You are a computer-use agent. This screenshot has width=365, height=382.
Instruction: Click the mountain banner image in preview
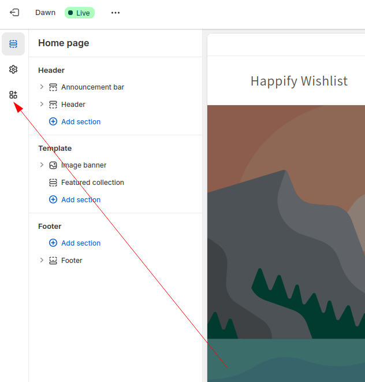click(286, 244)
